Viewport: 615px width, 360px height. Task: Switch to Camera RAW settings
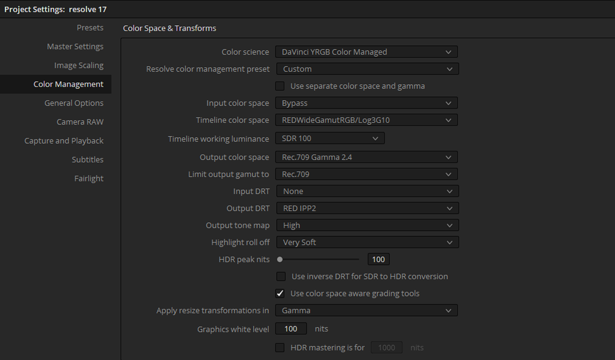tap(80, 121)
